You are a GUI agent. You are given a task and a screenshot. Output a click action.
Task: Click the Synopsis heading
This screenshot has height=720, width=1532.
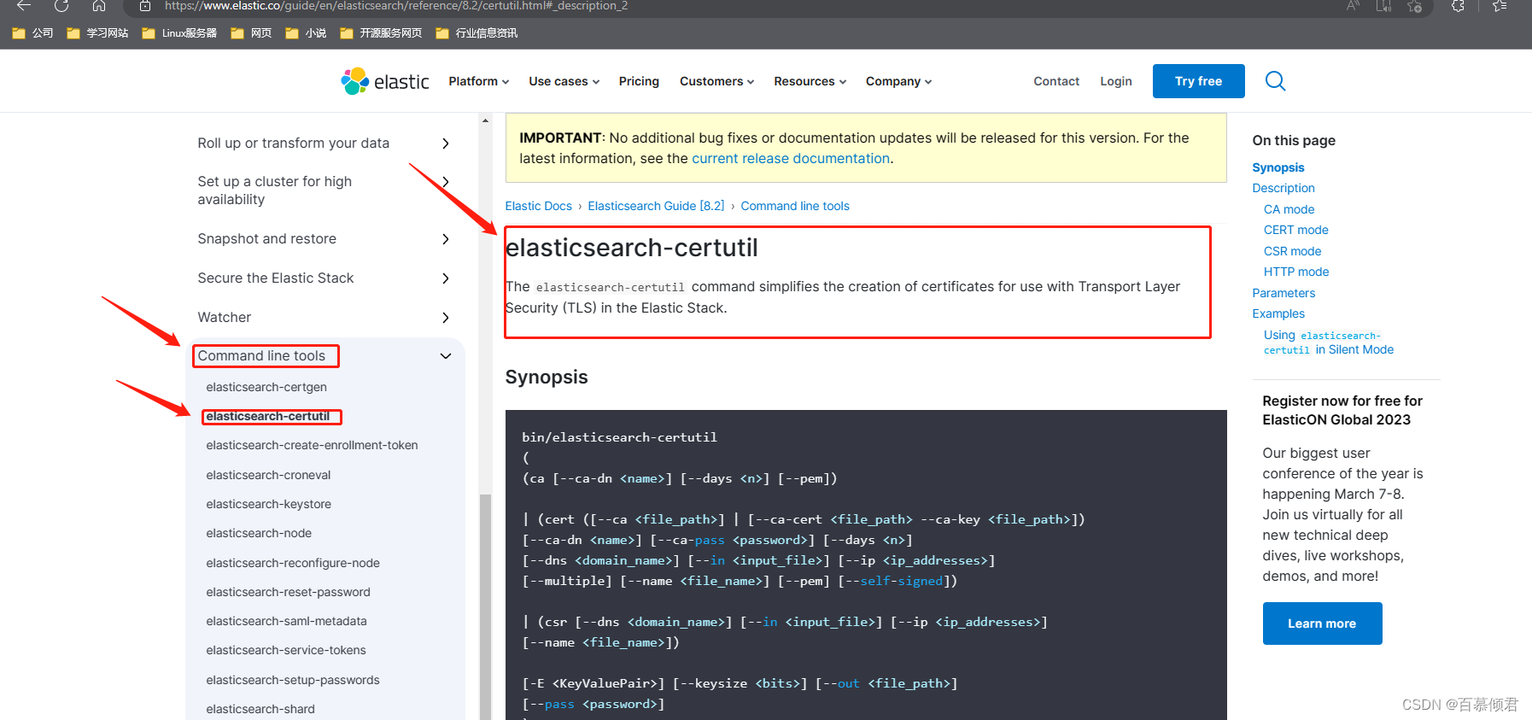tap(547, 377)
